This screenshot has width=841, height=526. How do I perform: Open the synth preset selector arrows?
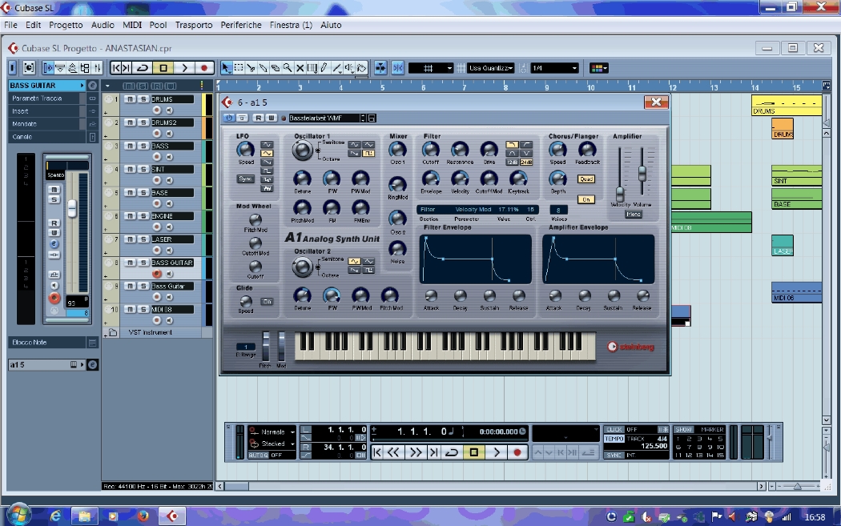tap(363, 118)
